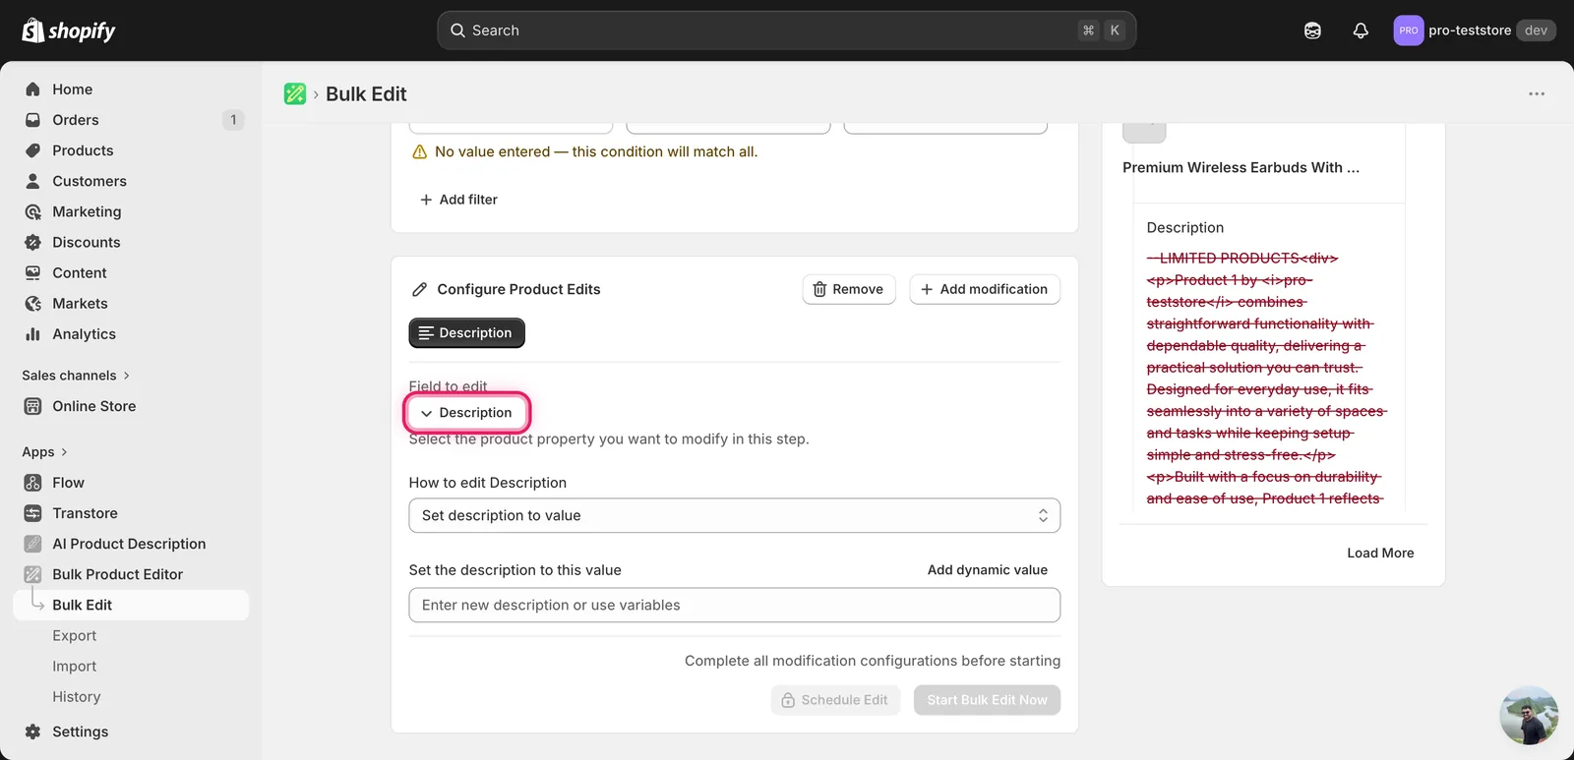Click the top Search bar
Screen dimensions: 1574x760
786,30
